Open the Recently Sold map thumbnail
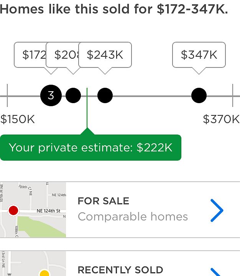The image size is (240, 276). click(x=33, y=264)
